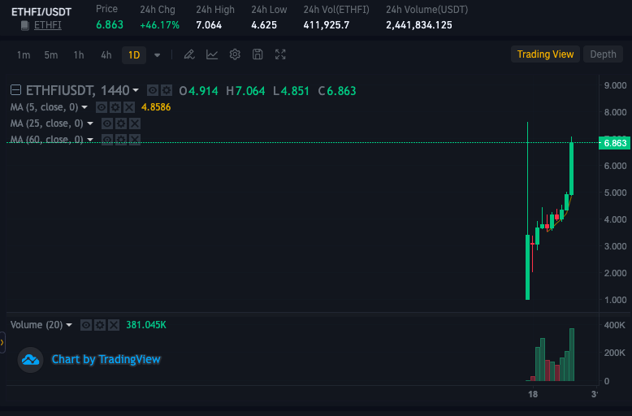The image size is (632, 416).
Task: Toggle visibility of MA 25 indicator
Action: [107, 123]
